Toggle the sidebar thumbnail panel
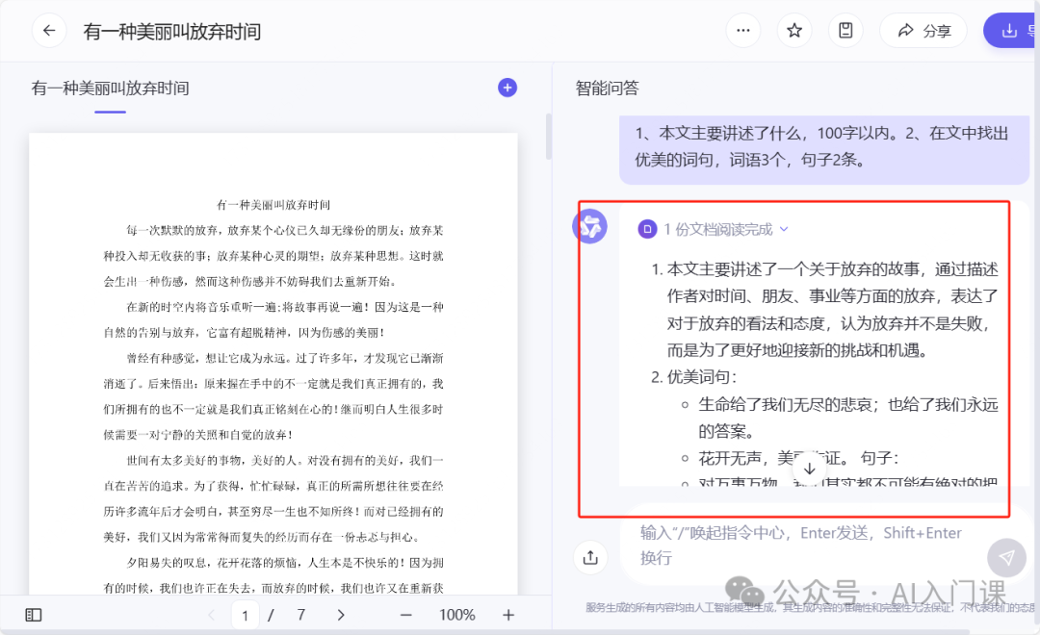Image resolution: width=1040 pixels, height=635 pixels. click(34, 615)
